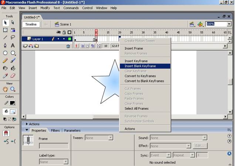Click the Edit Symbols icon
The width and height of the screenshot is (236, 166).
tap(200, 24)
